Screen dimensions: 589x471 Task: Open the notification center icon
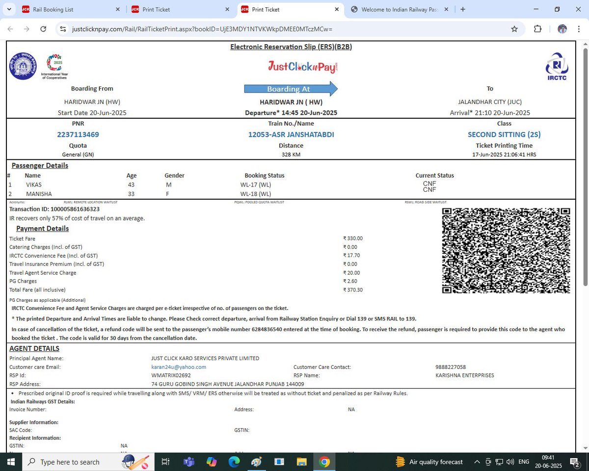[x=575, y=462]
